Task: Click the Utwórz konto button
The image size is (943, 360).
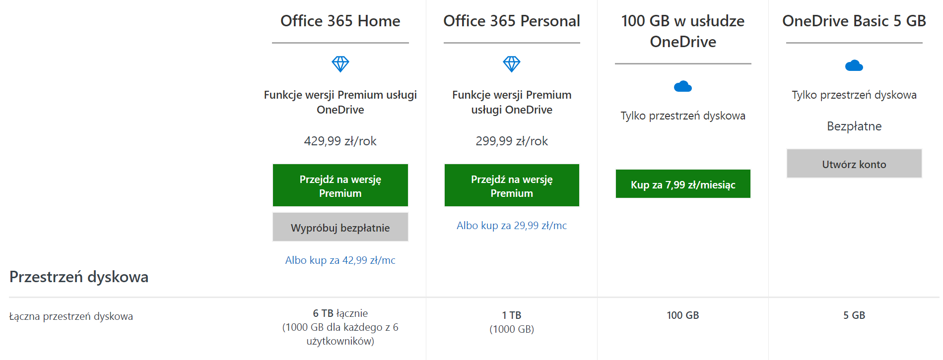Action: 854,164
